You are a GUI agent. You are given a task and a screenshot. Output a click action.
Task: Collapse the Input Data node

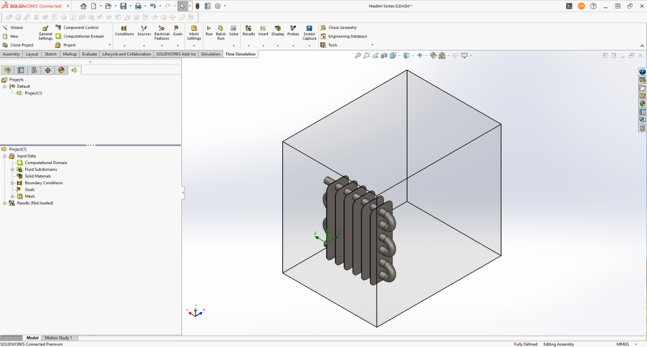pyautogui.click(x=4, y=156)
